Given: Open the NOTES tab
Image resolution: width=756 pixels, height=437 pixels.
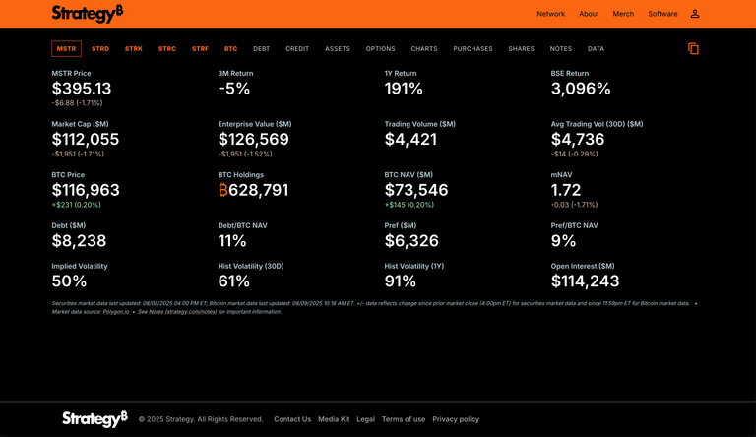Looking at the screenshot, I should [561, 48].
